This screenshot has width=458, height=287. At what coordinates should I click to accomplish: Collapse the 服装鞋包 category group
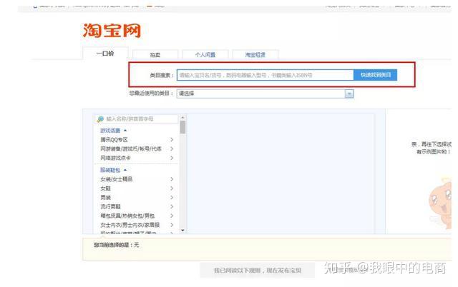click(113, 170)
